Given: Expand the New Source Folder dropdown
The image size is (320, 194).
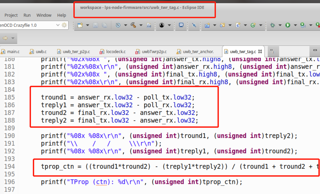Looking at the screenshot, I should point(230,25).
